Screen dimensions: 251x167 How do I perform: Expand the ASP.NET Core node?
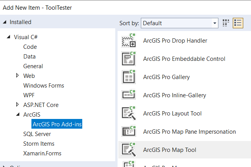17,105
